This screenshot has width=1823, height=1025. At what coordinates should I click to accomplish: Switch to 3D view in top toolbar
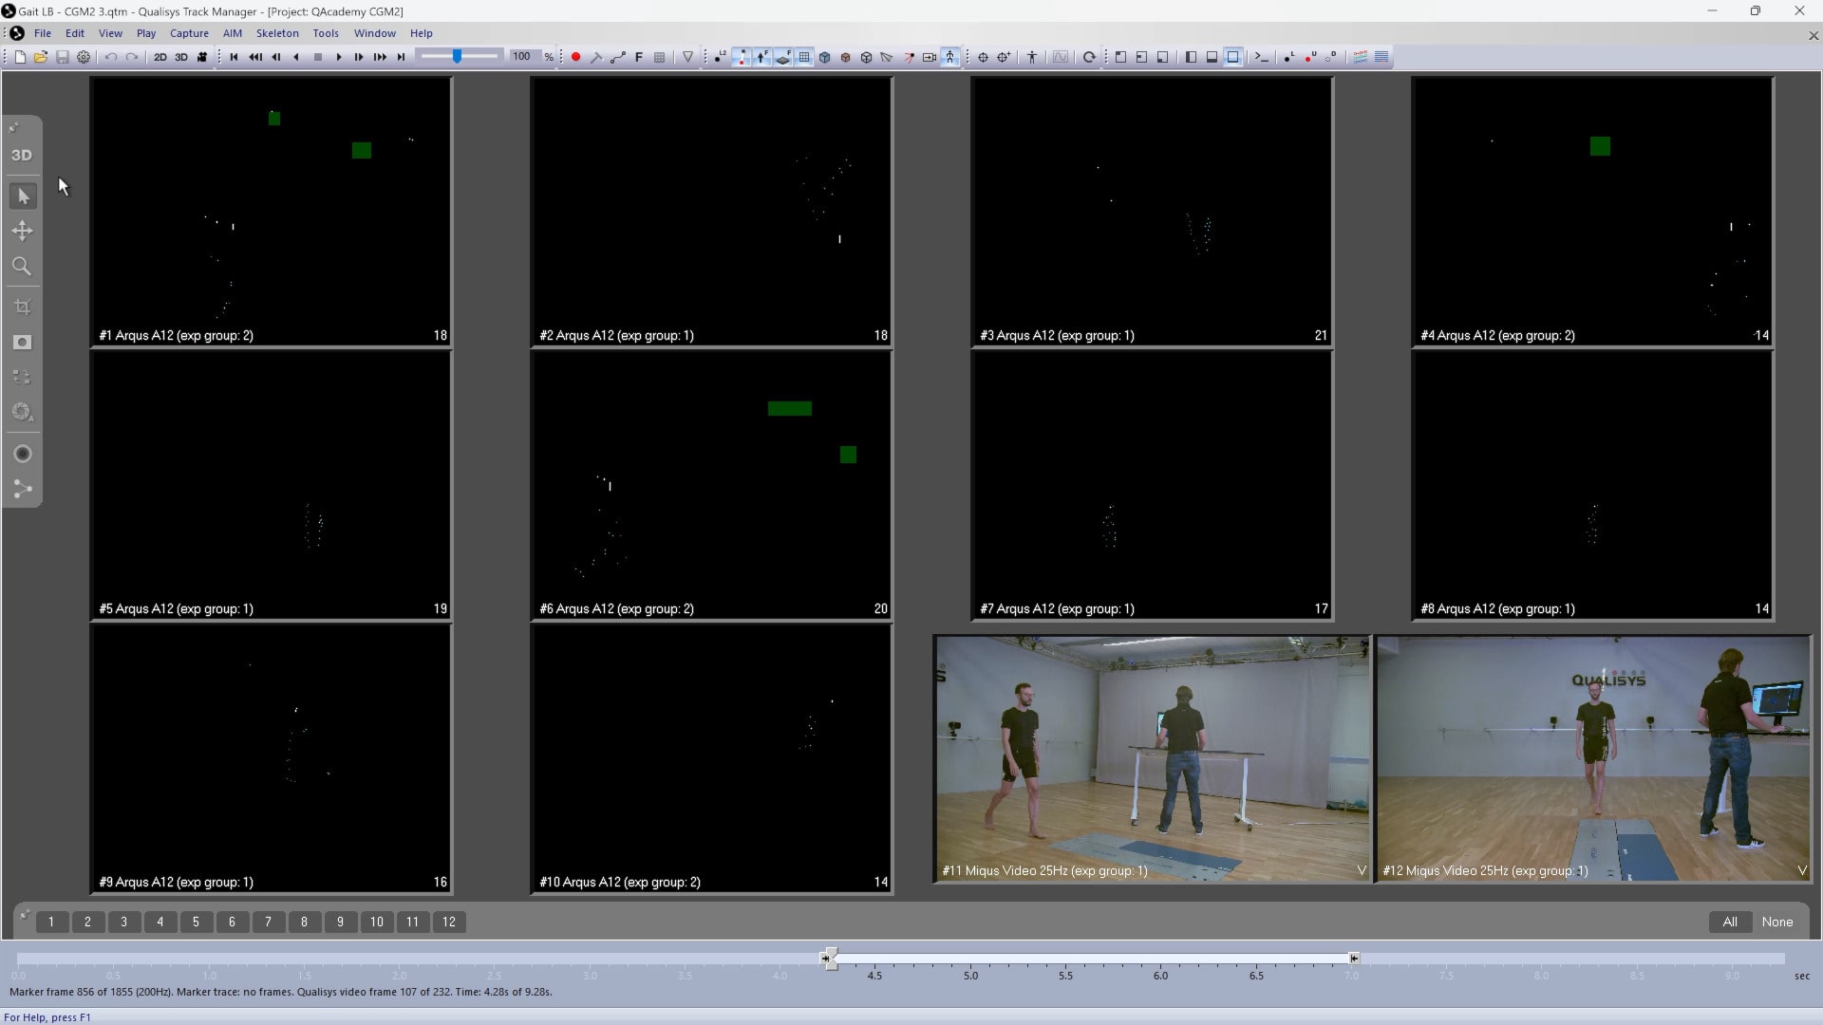[181, 57]
